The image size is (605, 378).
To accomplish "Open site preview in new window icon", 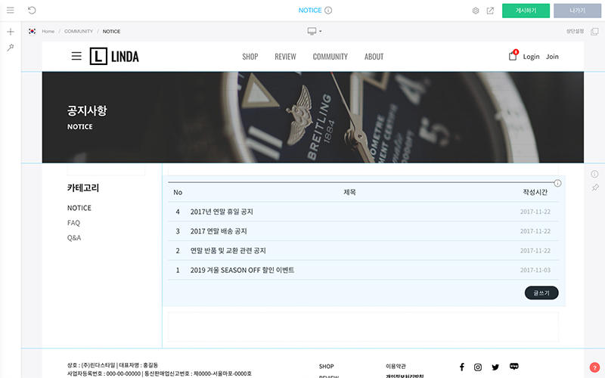I will click(490, 11).
